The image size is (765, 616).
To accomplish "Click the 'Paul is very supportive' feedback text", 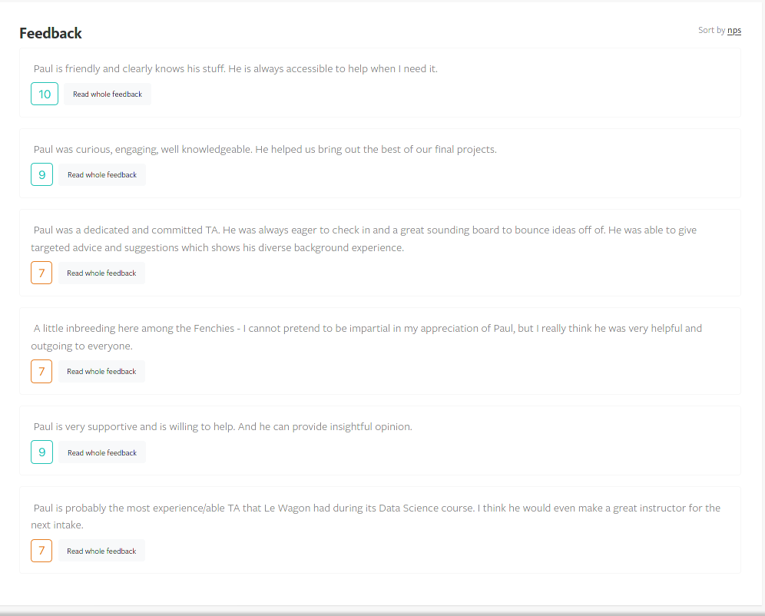I will (223, 427).
